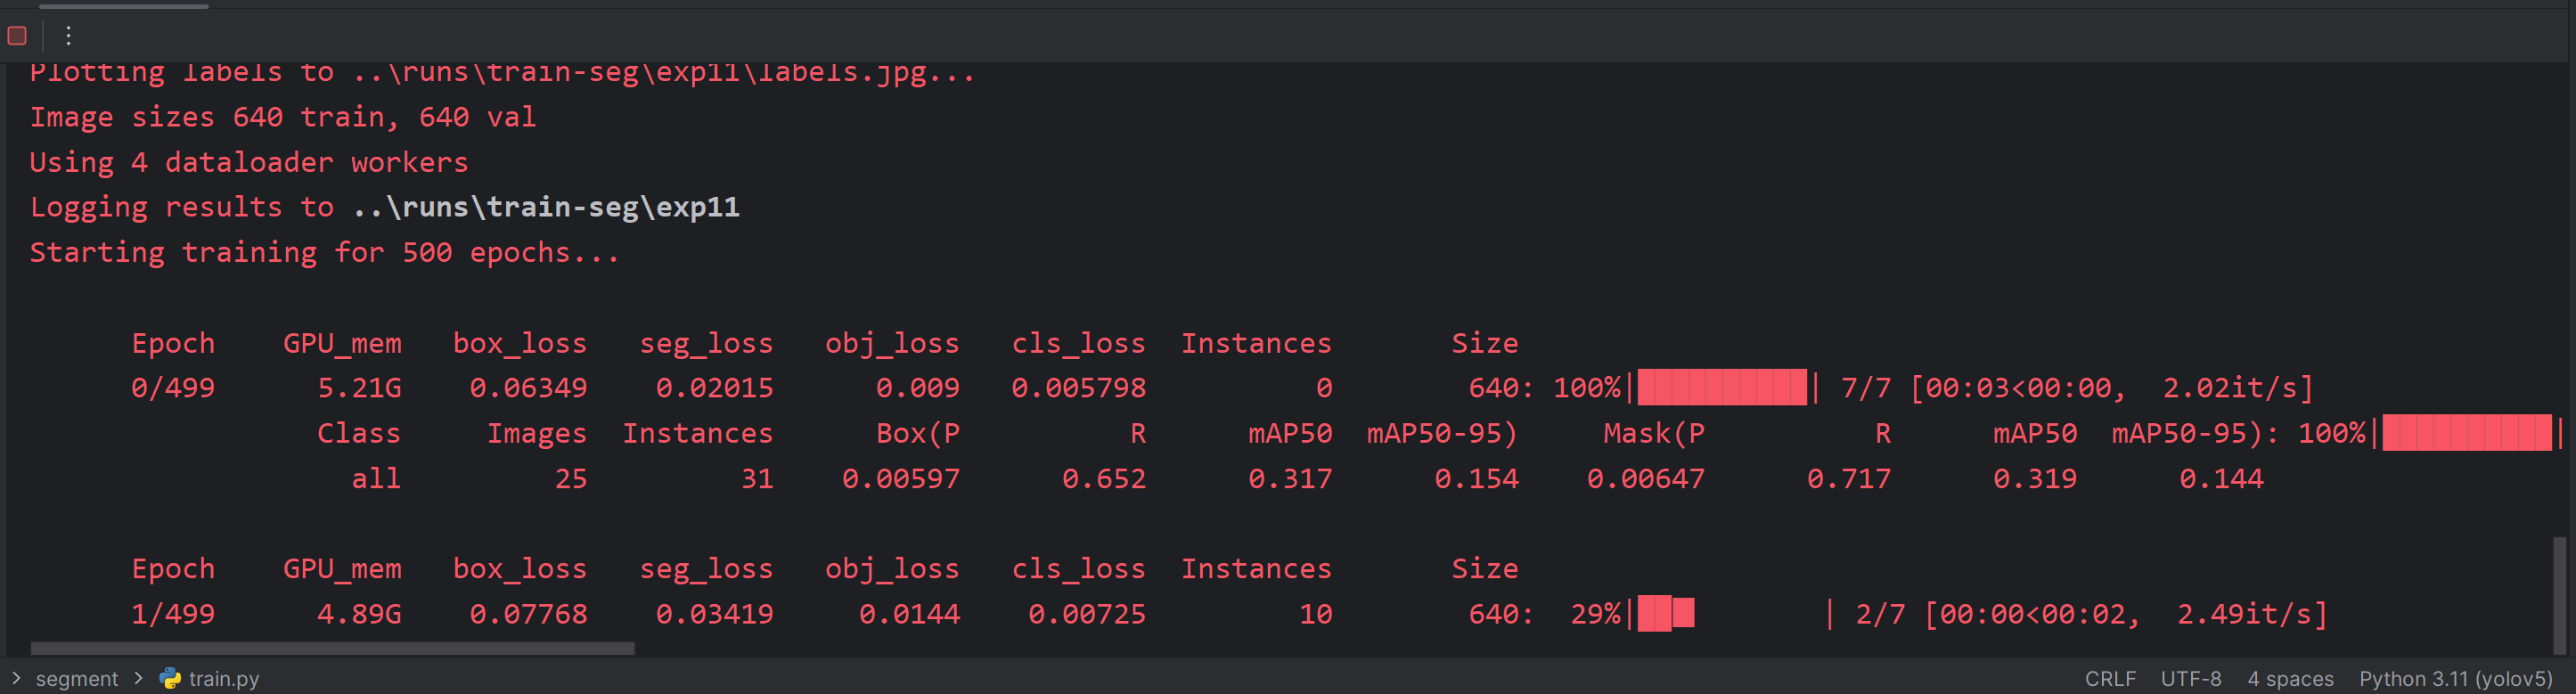
Task: Click the 'Mask(P' column header
Action: click(1654, 433)
